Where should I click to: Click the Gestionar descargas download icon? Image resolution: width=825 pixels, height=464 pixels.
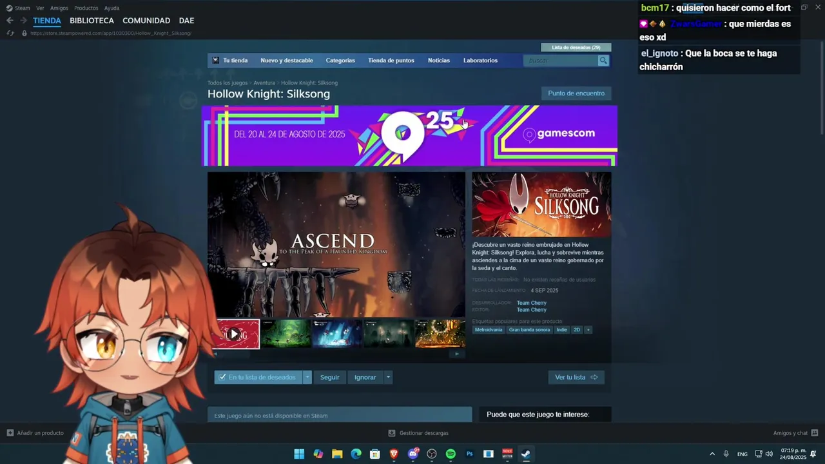pyautogui.click(x=392, y=433)
